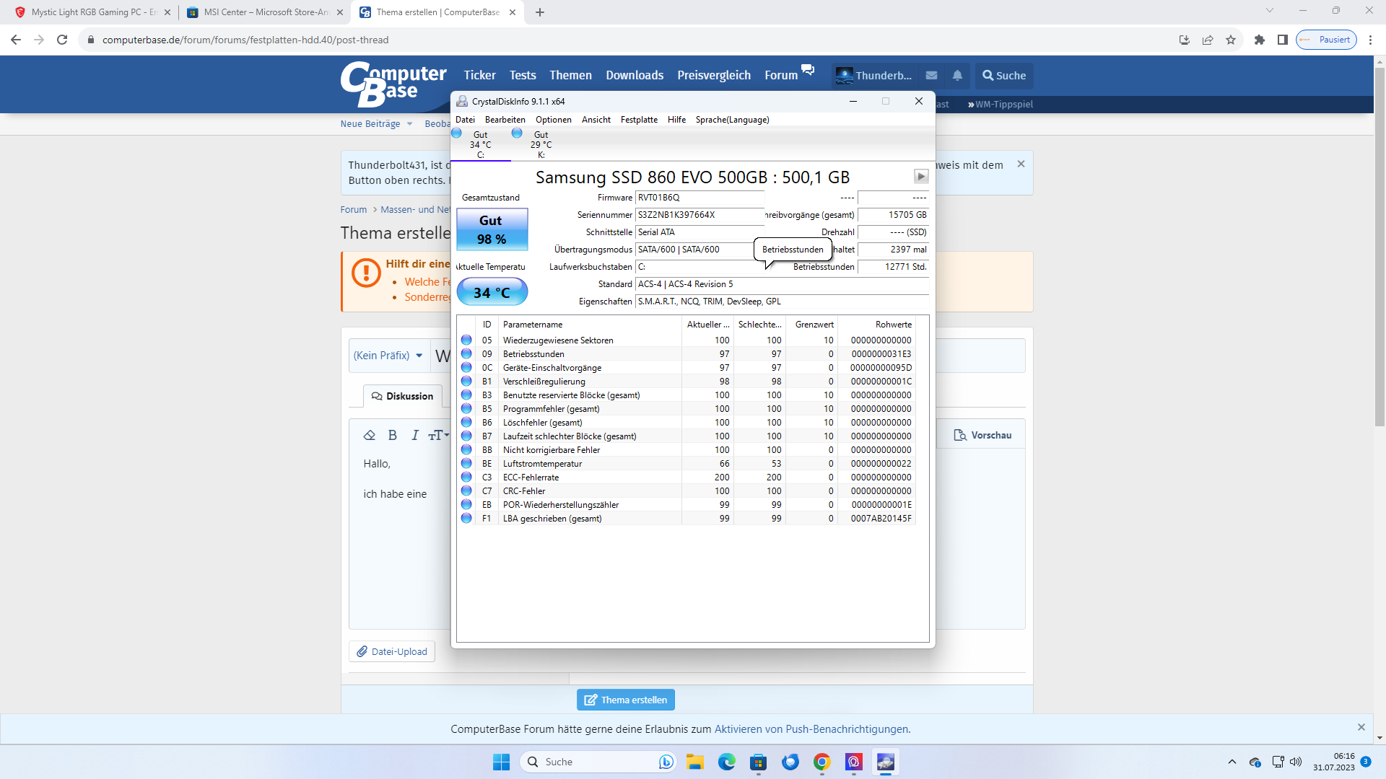Toggle bold text formatting
This screenshot has width=1386, height=779.
(393, 435)
